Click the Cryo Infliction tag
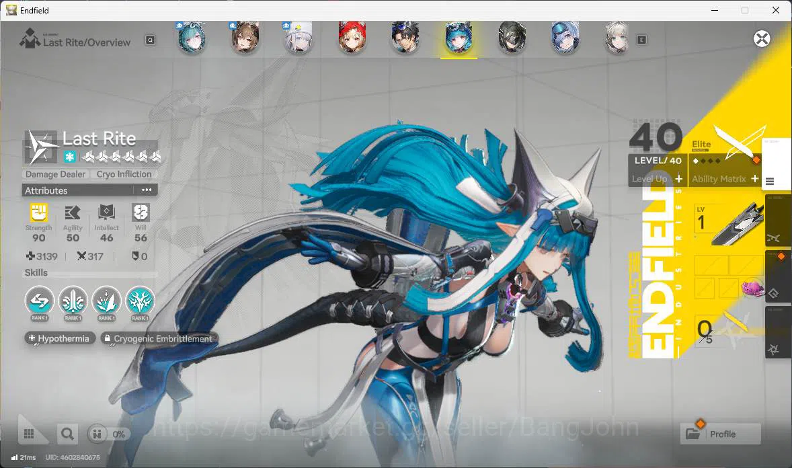This screenshot has width=792, height=468. (124, 174)
